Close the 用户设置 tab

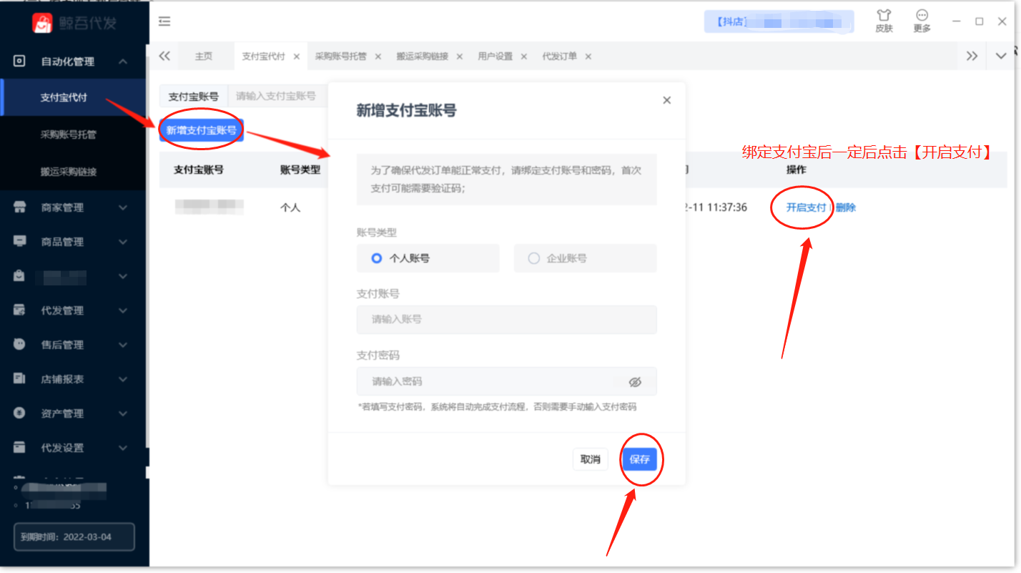tap(524, 57)
